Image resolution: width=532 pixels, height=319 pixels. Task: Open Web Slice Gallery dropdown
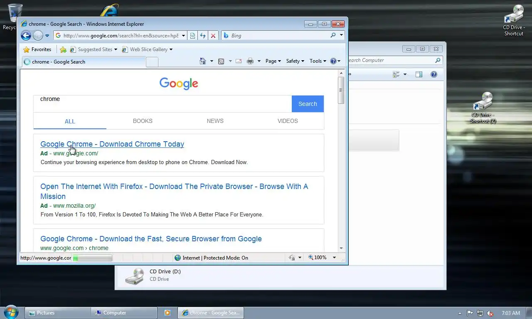click(x=147, y=49)
